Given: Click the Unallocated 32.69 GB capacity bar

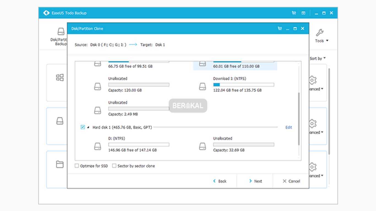Looking at the screenshot, I should coord(244,145).
